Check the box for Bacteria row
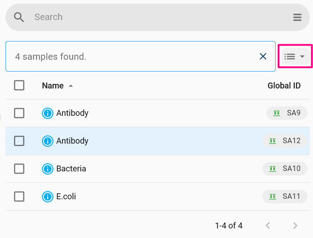 tap(19, 169)
